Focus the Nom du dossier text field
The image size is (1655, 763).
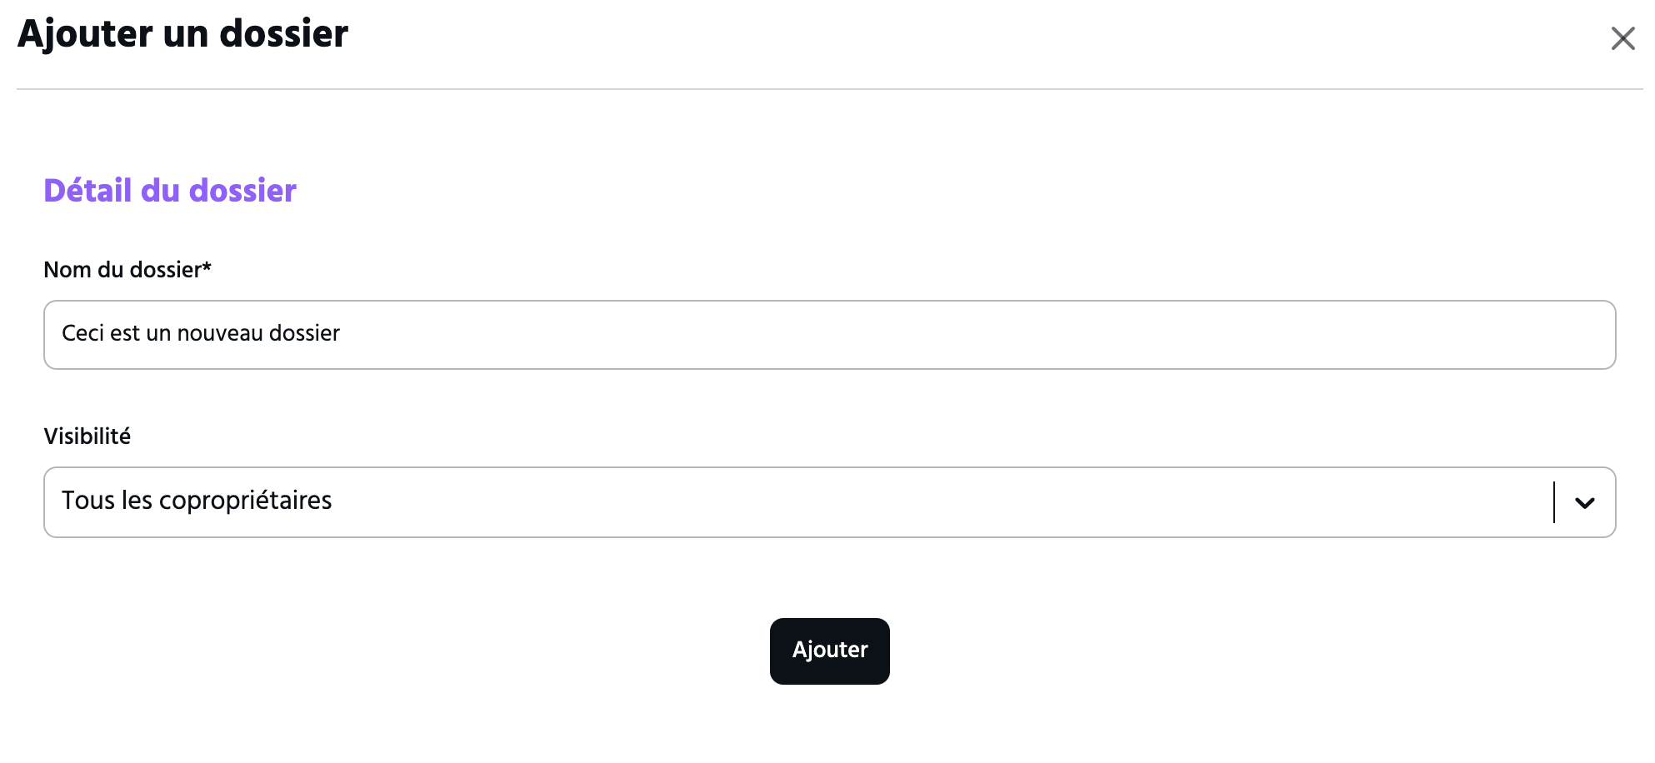pos(829,335)
